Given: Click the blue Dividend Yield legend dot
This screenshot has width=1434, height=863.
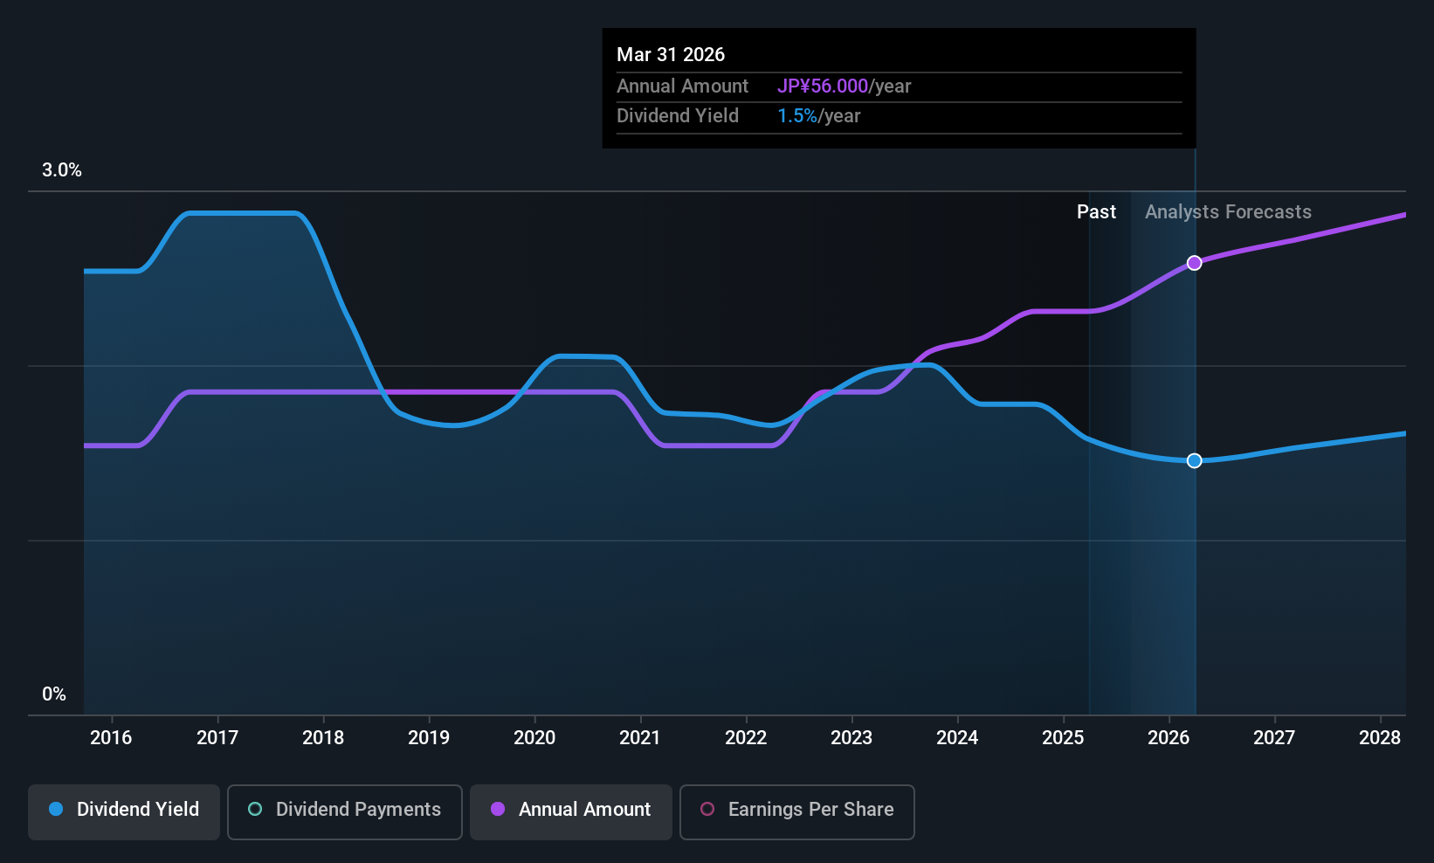Looking at the screenshot, I should tap(56, 809).
